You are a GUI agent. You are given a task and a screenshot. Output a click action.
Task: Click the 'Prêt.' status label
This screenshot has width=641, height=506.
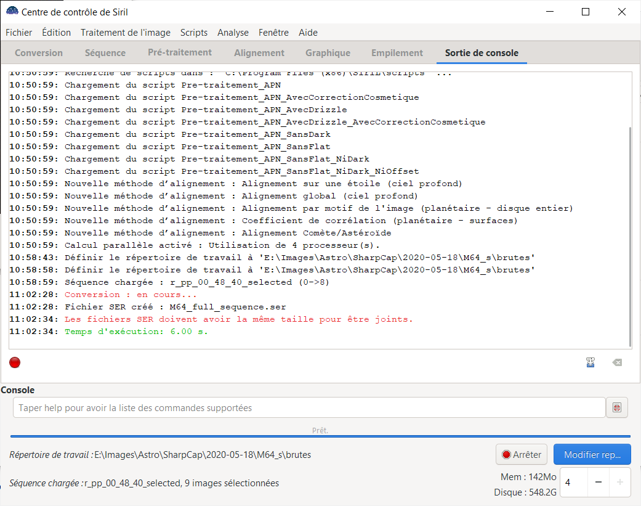pyautogui.click(x=320, y=430)
